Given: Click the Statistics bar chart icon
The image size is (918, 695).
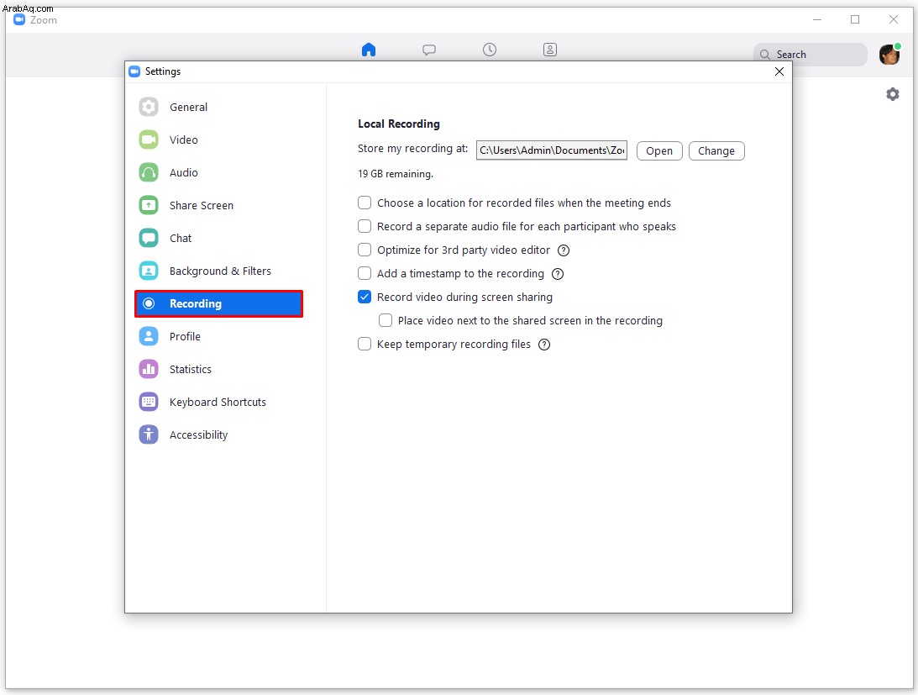Looking at the screenshot, I should [x=149, y=369].
